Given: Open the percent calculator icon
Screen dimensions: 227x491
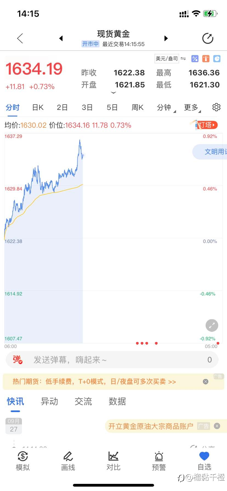Looking at the screenshot, I should (195, 59).
